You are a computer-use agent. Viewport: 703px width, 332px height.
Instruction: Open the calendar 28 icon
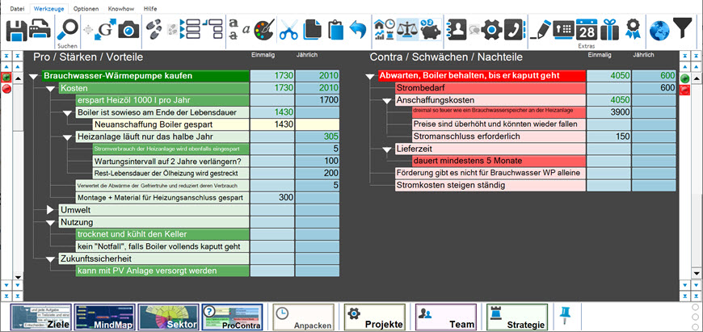[586, 31]
